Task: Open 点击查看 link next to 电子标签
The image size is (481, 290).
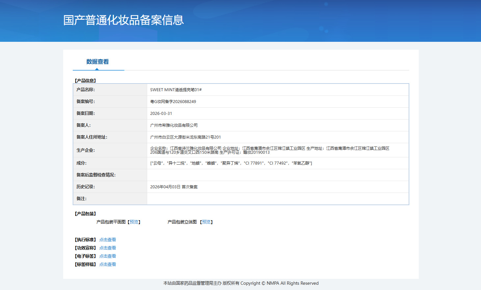Action: (108, 256)
